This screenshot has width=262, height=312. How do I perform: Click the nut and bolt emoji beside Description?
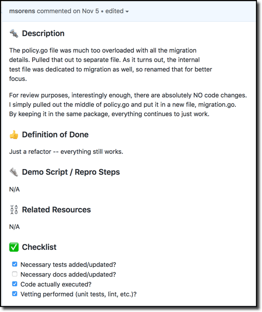[x=14, y=34]
